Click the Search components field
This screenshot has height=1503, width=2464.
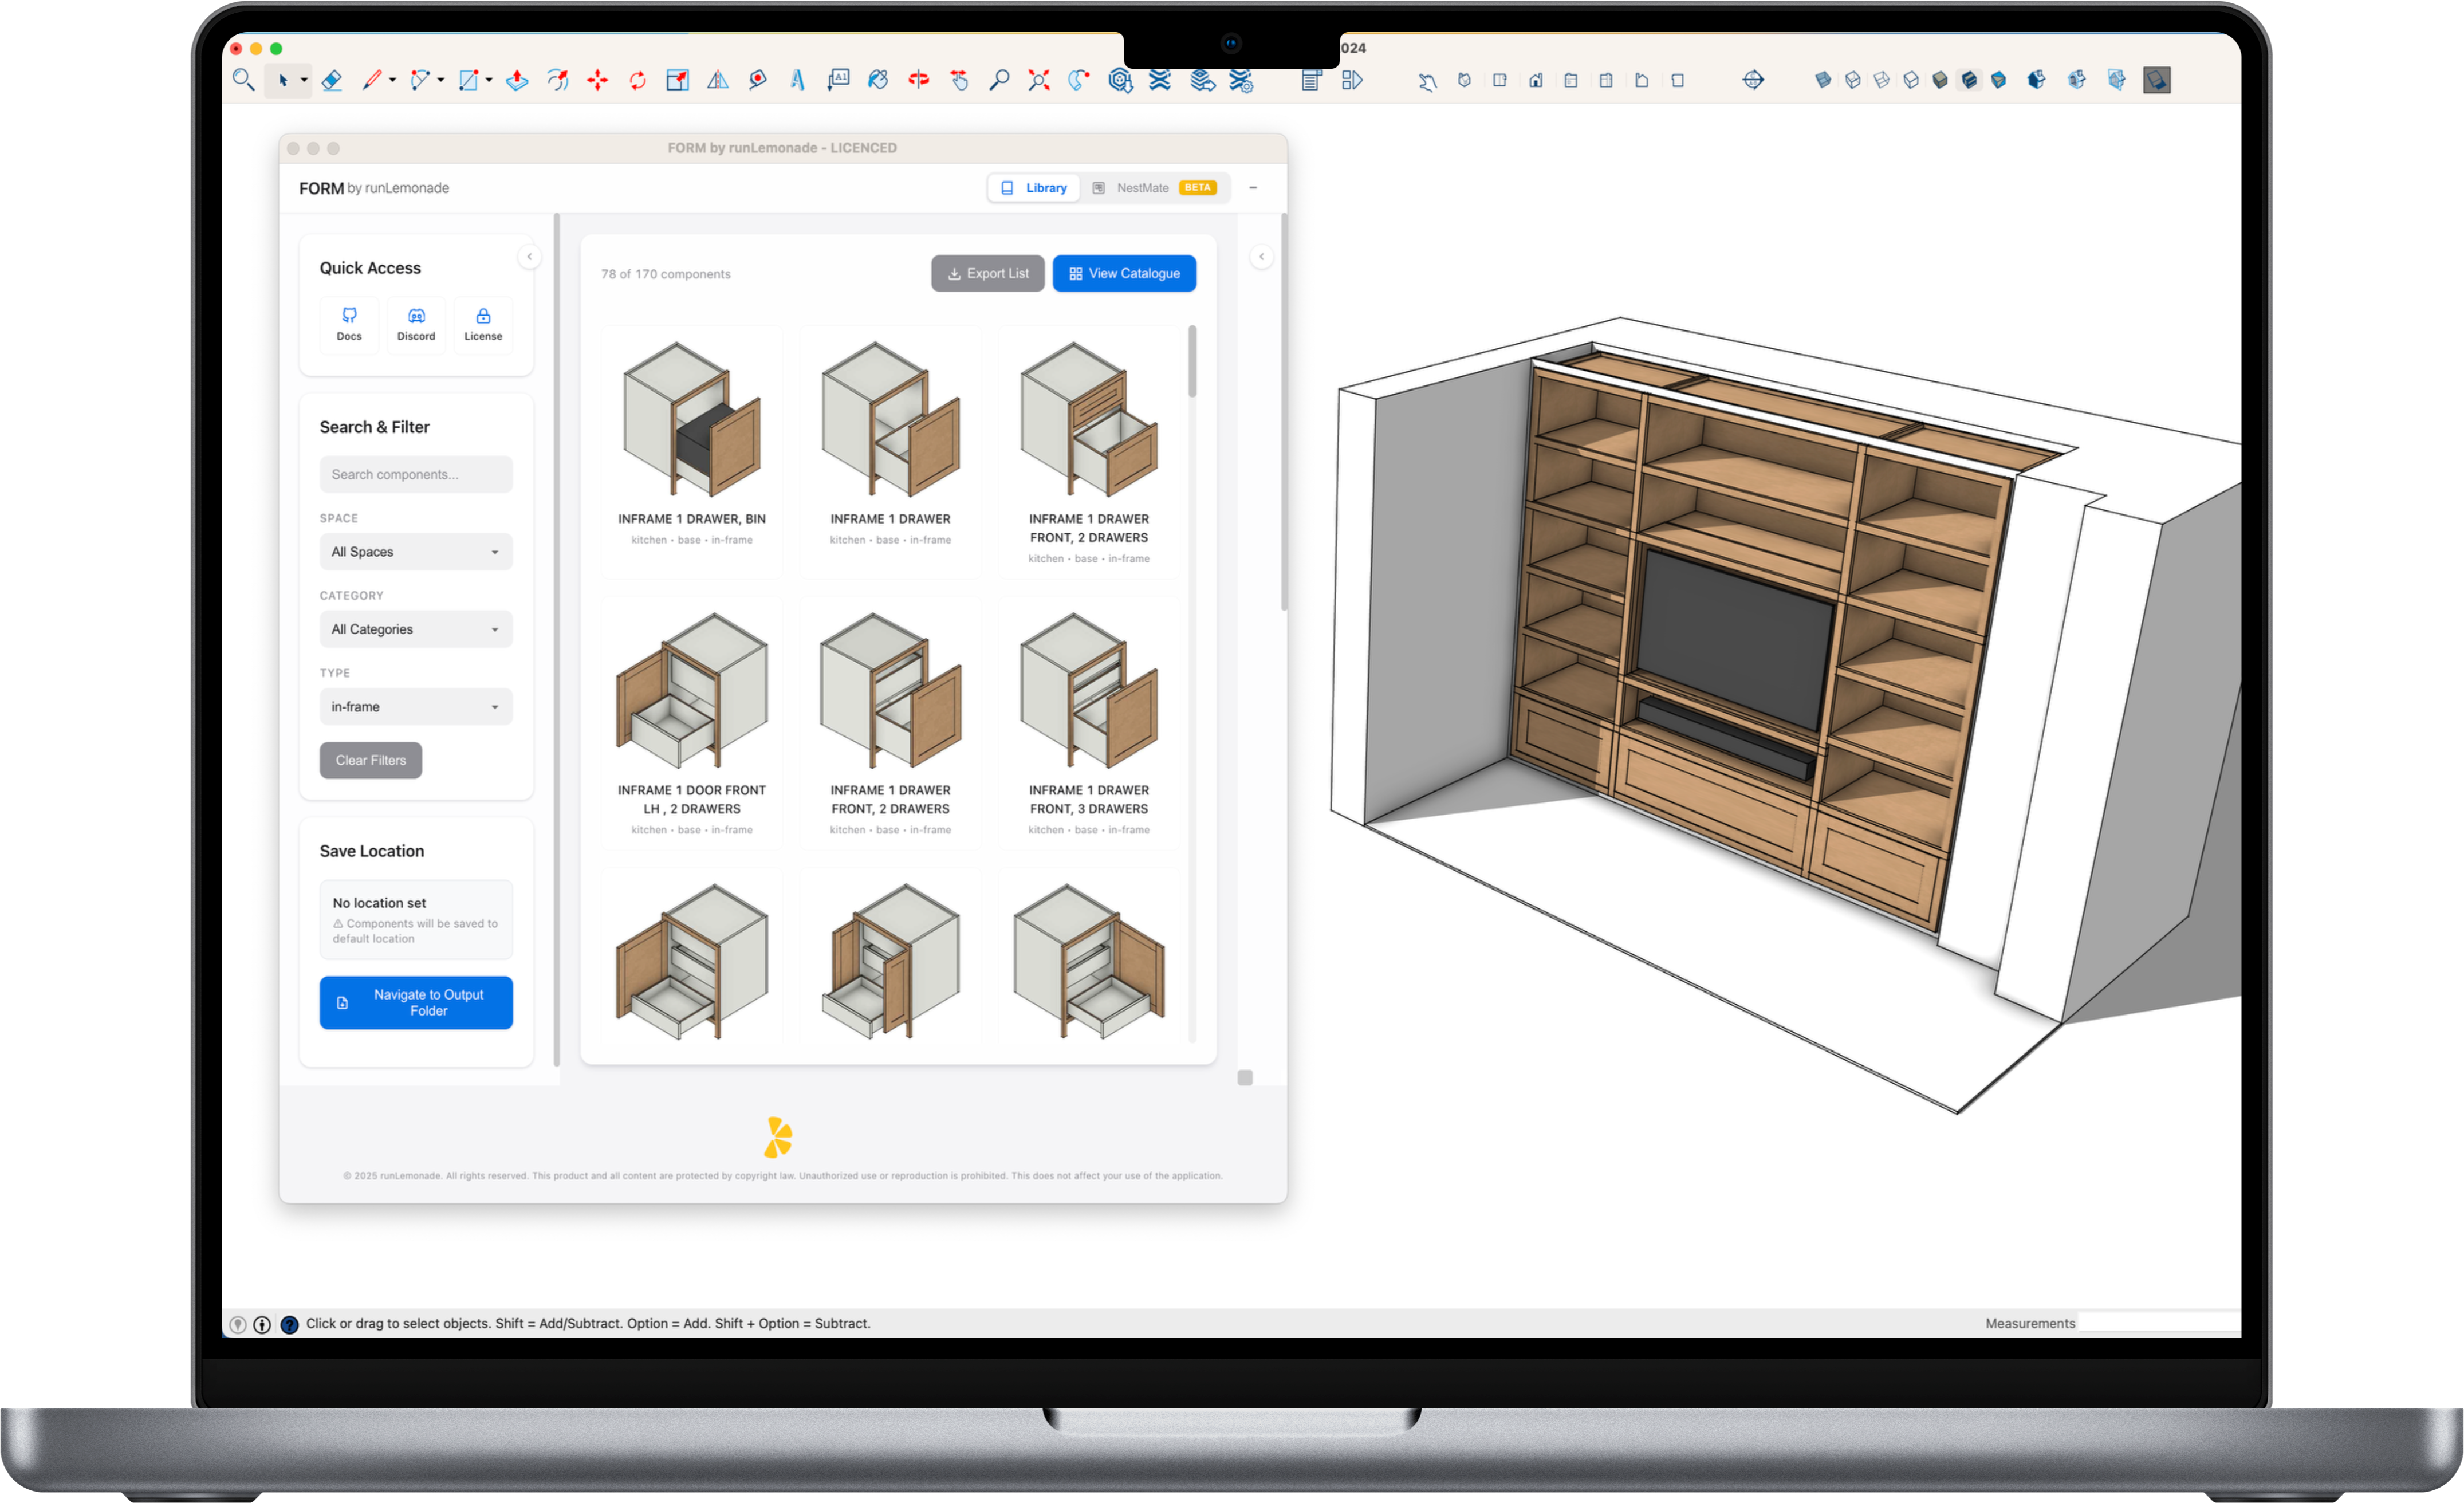click(x=416, y=474)
